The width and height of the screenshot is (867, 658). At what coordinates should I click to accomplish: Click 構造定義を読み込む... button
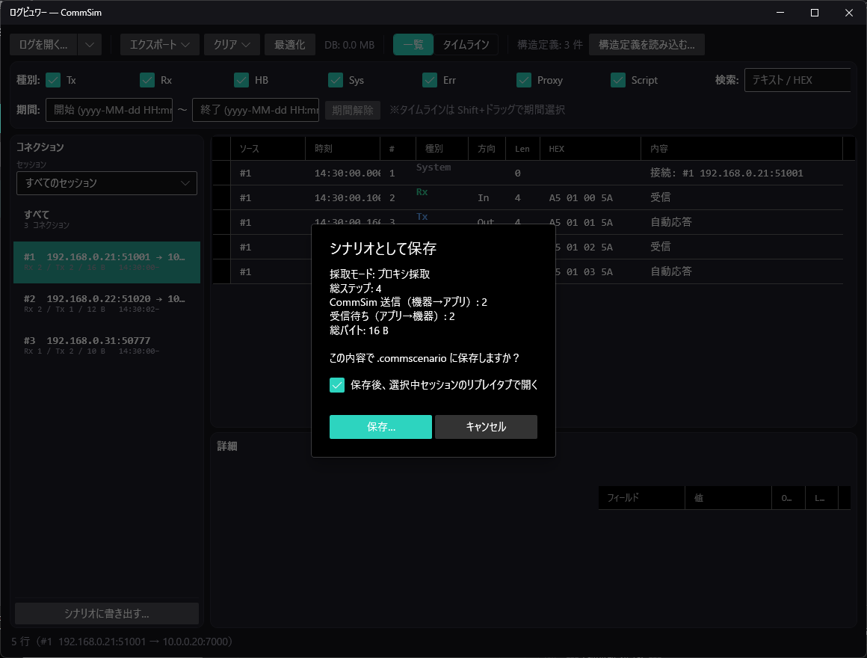click(x=647, y=45)
